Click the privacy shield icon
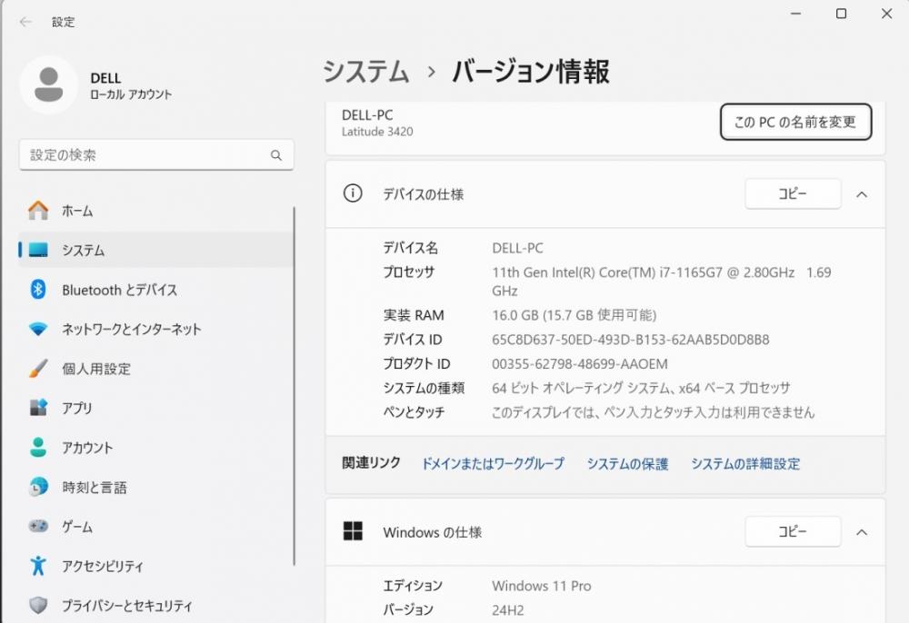Viewport: 909px width, 623px height. [38, 605]
